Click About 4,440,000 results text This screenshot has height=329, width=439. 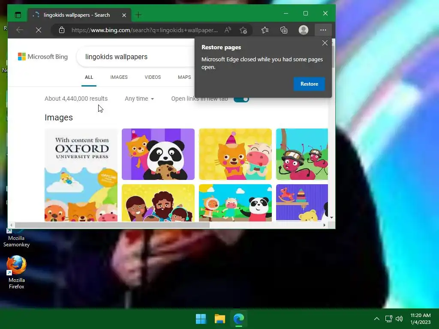coord(76,99)
